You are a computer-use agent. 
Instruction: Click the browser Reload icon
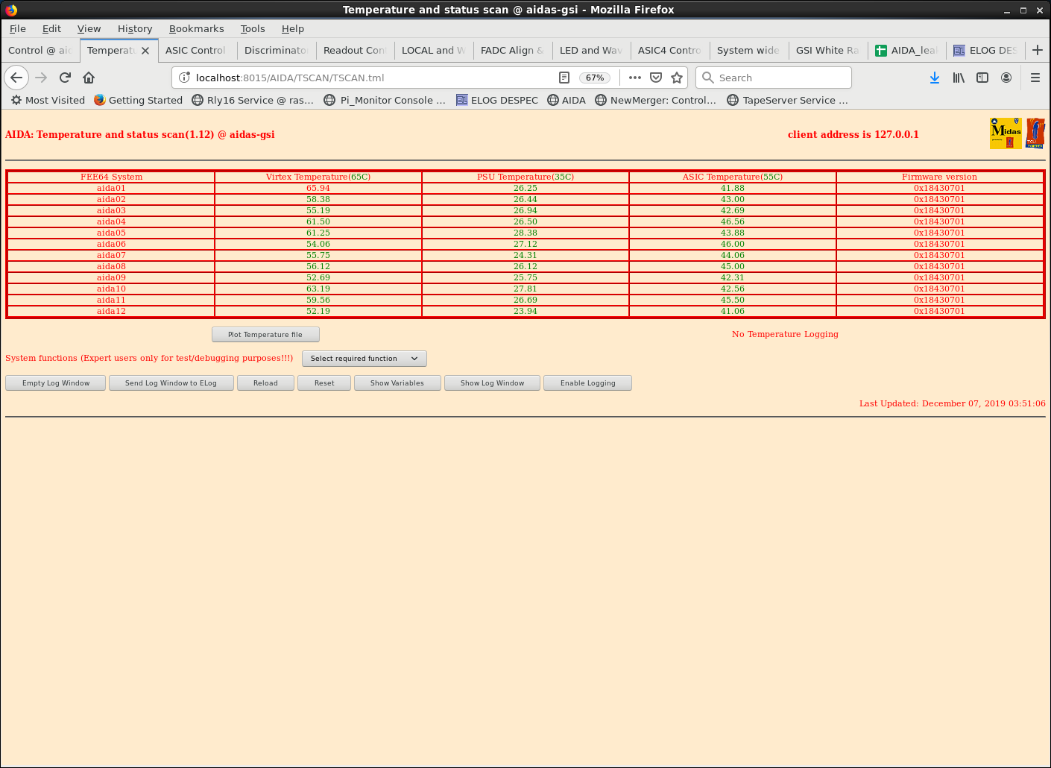[65, 78]
